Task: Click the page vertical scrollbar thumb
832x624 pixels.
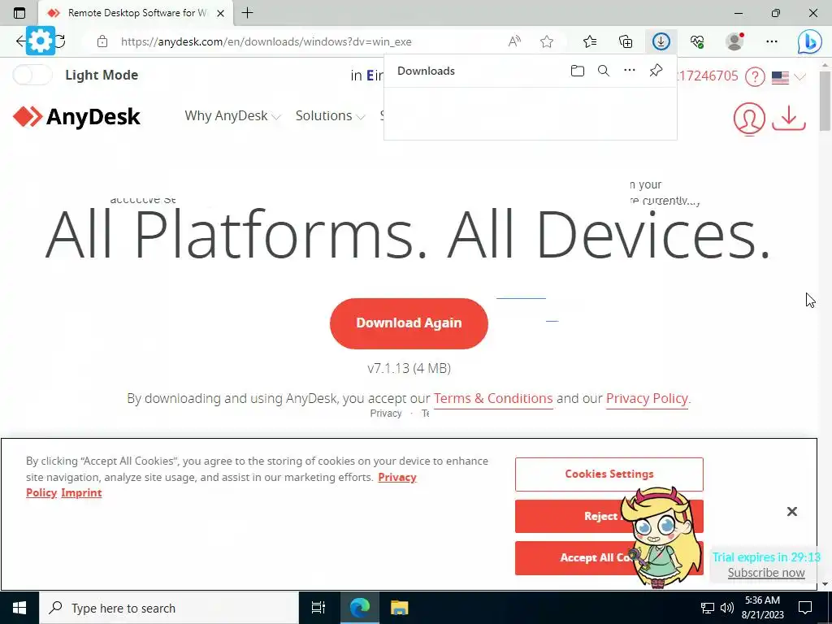Action: pos(825,100)
